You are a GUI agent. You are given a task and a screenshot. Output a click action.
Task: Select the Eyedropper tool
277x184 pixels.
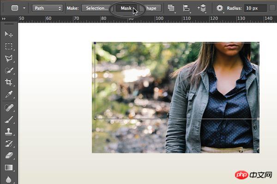[9, 94]
